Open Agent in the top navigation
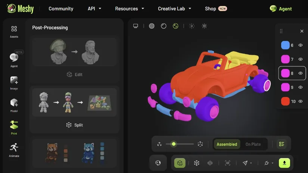The image size is (308, 173). 281,9
